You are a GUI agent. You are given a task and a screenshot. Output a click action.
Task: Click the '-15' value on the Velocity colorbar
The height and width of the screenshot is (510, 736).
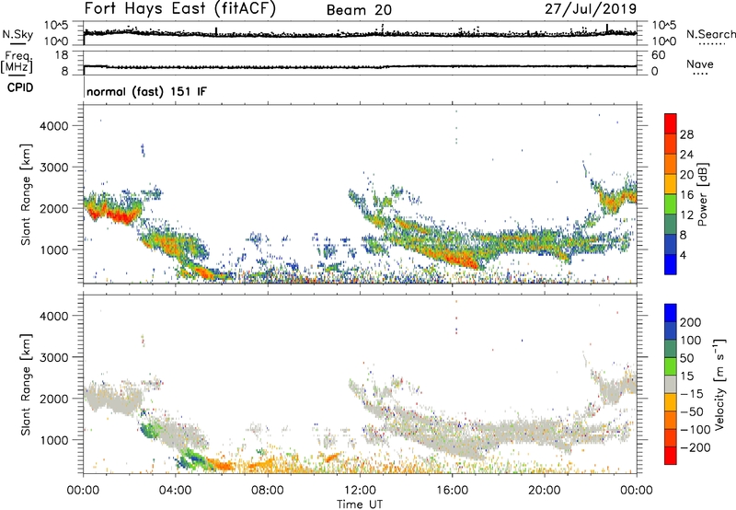(x=691, y=394)
